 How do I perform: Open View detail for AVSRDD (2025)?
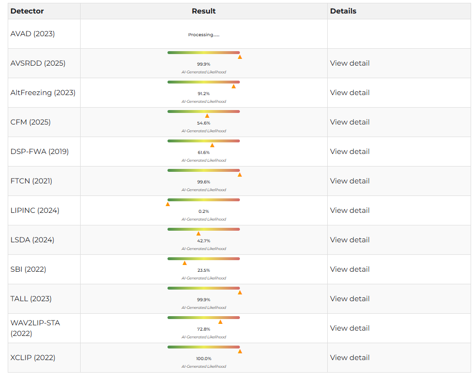coord(349,63)
